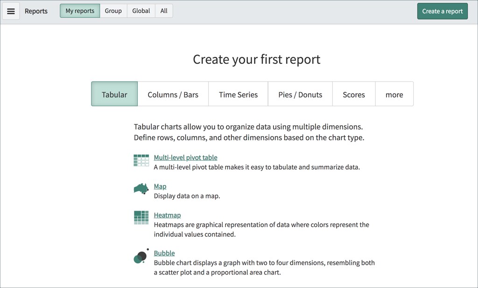
Task: Open the Map report link
Action: click(160, 186)
